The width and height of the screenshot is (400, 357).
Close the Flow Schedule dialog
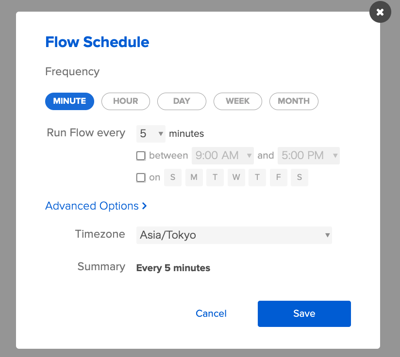[380, 12]
